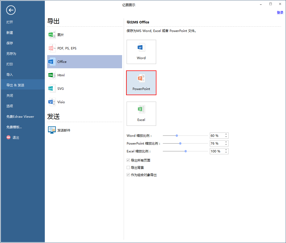Select the Visio export icon
Image resolution: width=286 pixels, height=243 pixels.
click(52, 102)
